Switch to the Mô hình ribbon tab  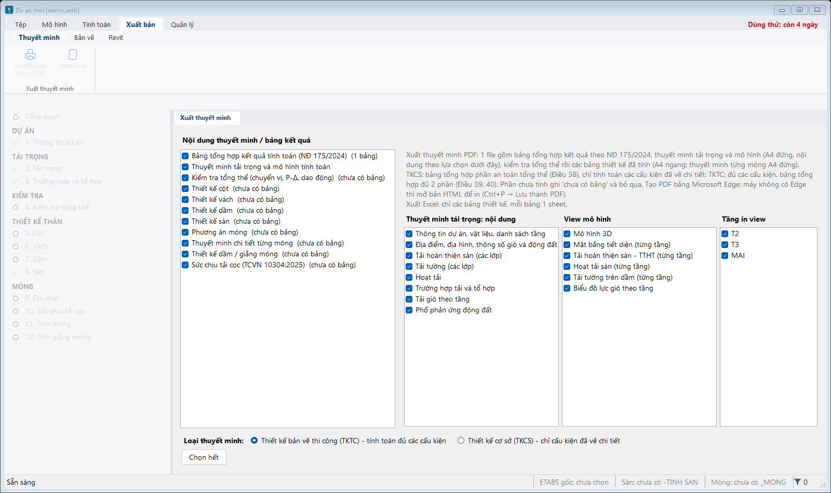tap(55, 24)
